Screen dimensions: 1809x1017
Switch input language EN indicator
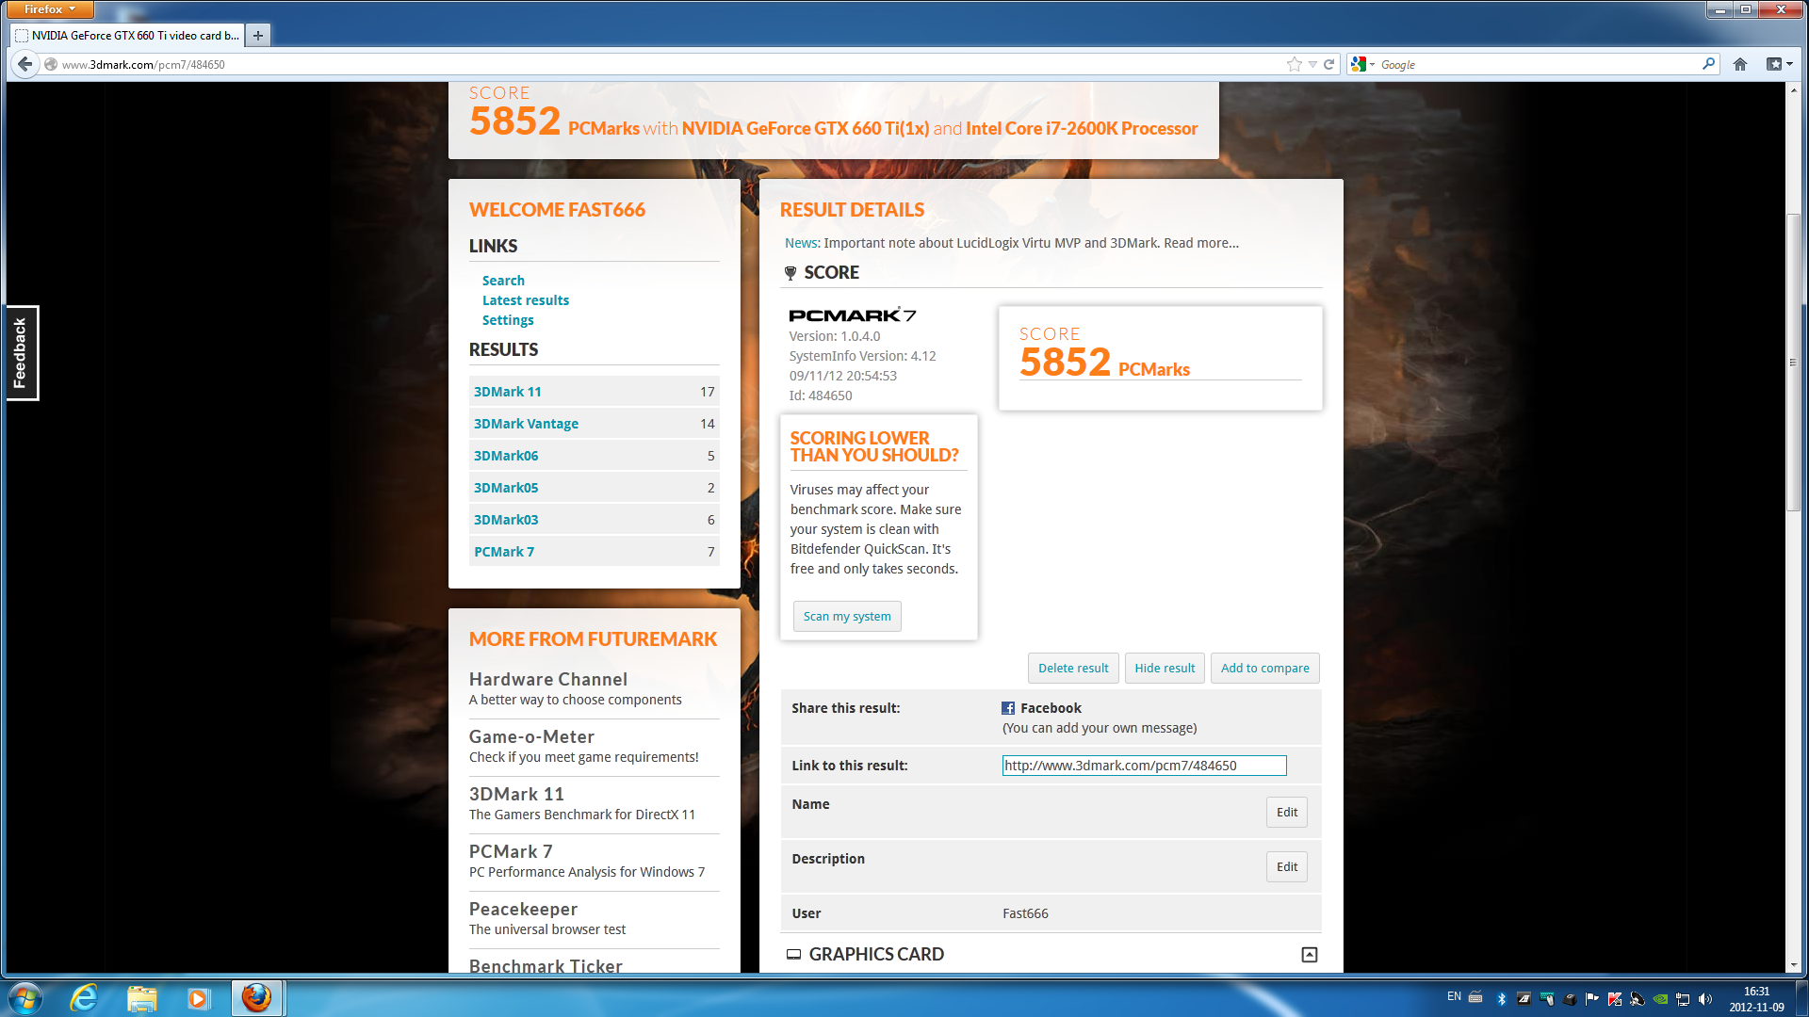(1454, 996)
